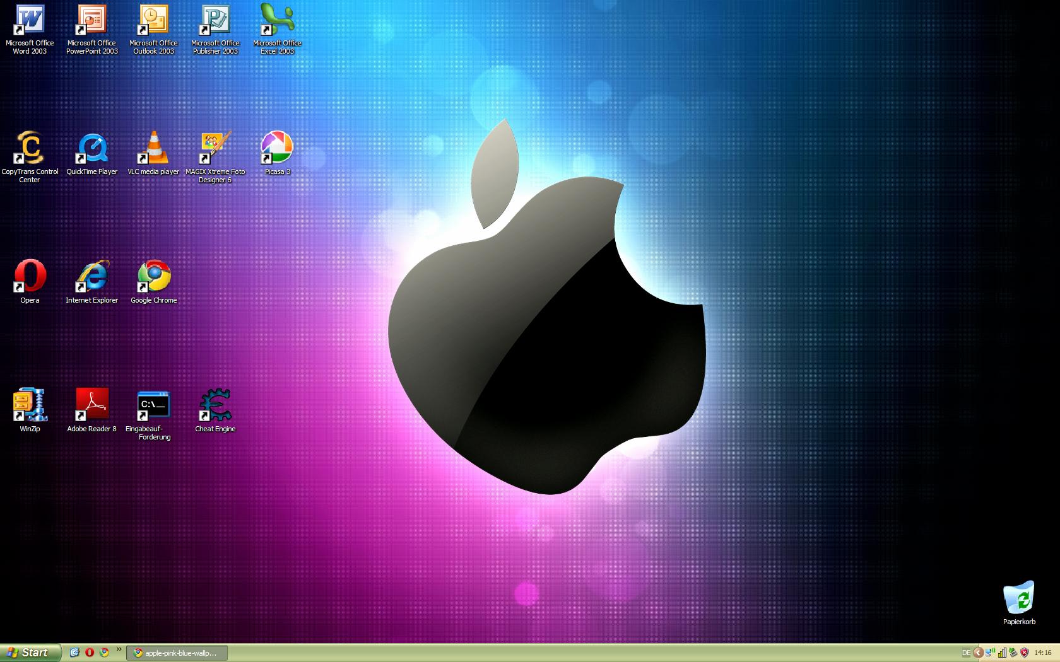Switch to apple-pink-blue-wallp… Chrome taskbar window

pyautogui.click(x=177, y=653)
